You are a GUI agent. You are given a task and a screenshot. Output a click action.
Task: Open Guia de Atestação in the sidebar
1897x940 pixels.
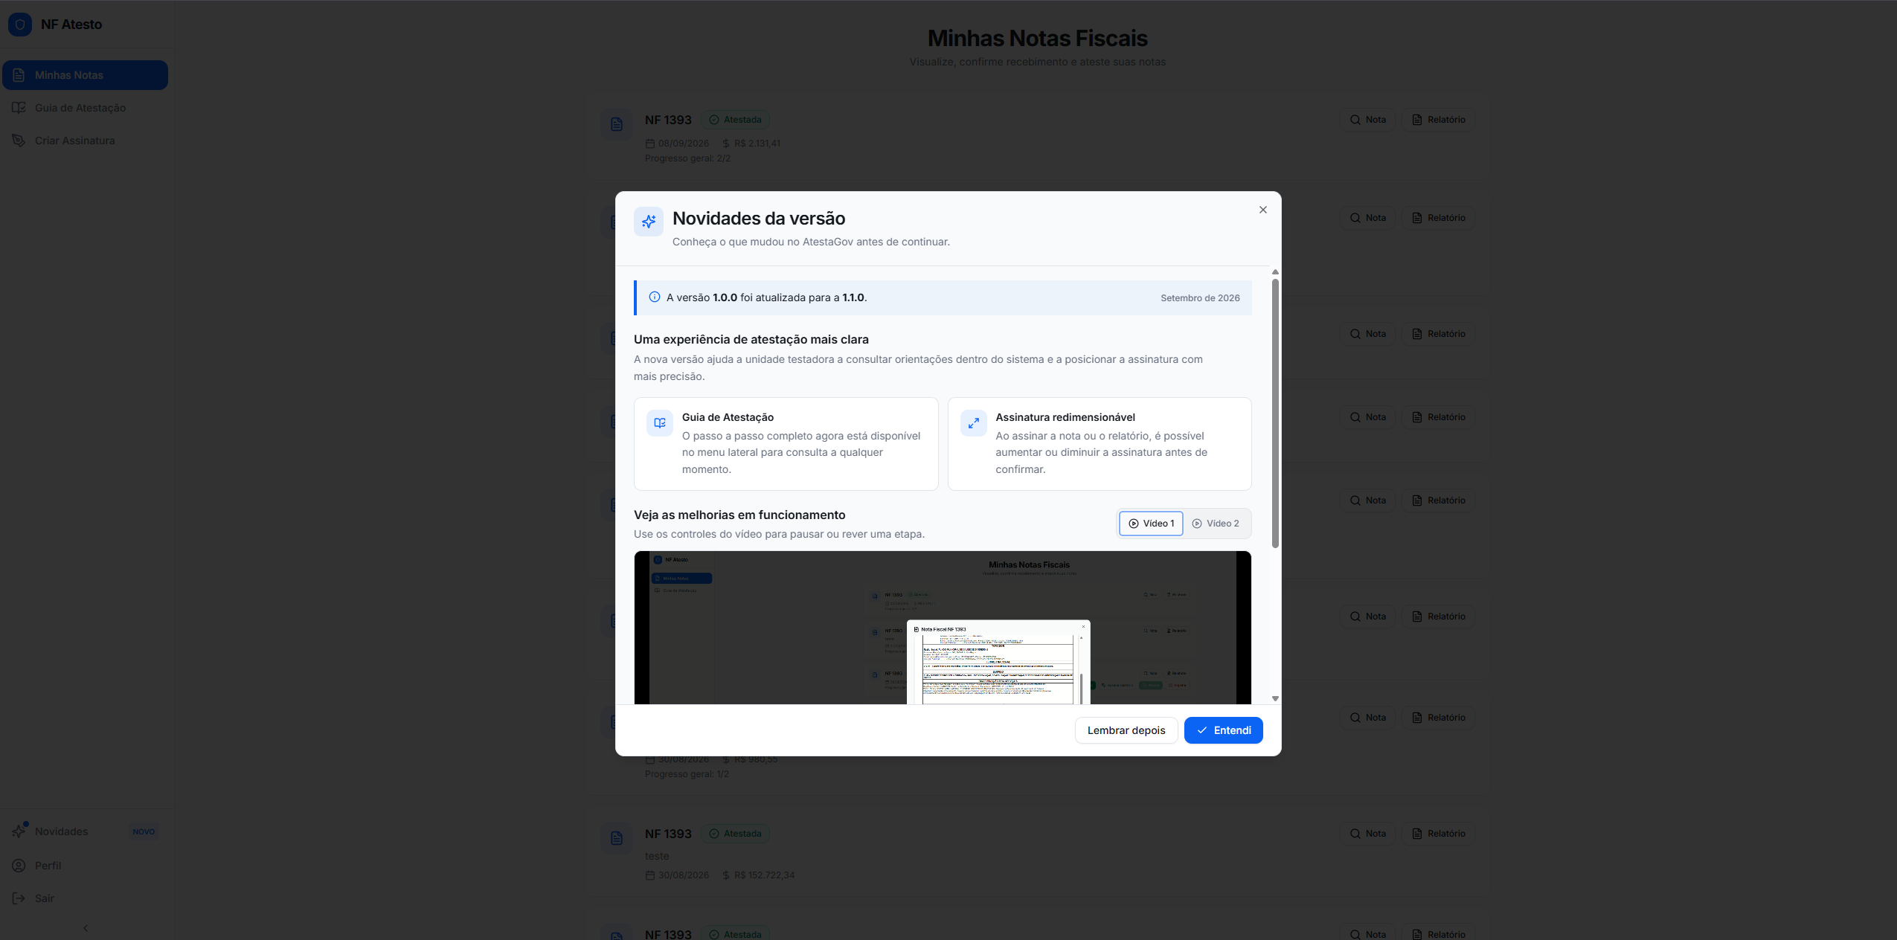coord(85,108)
